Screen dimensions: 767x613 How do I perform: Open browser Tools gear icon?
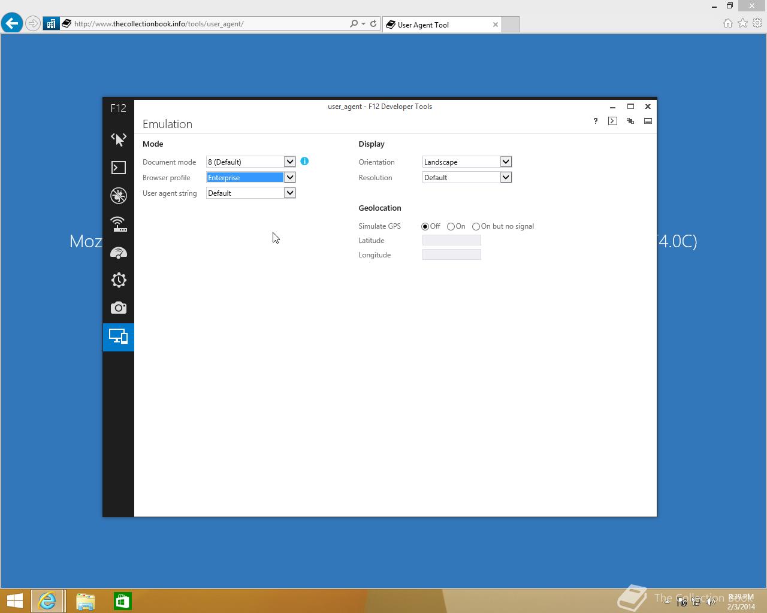[x=758, y=23]
